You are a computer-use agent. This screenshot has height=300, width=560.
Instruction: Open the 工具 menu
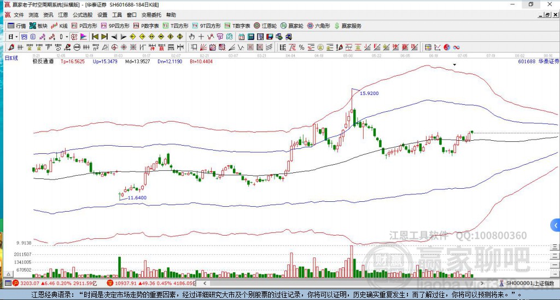coord(117,15)
